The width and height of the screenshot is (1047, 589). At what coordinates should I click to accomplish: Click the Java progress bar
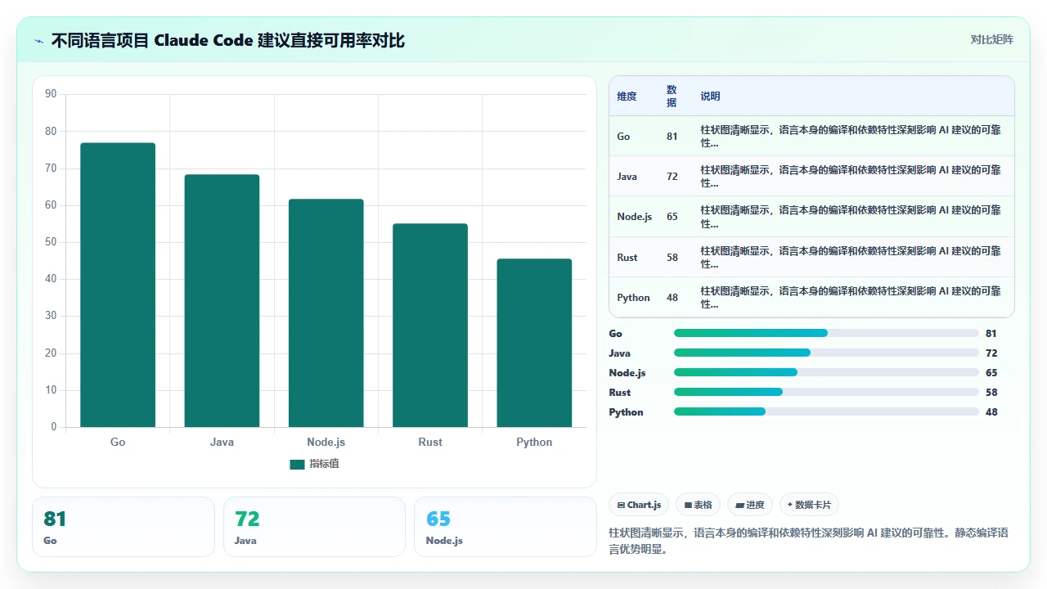826,353
